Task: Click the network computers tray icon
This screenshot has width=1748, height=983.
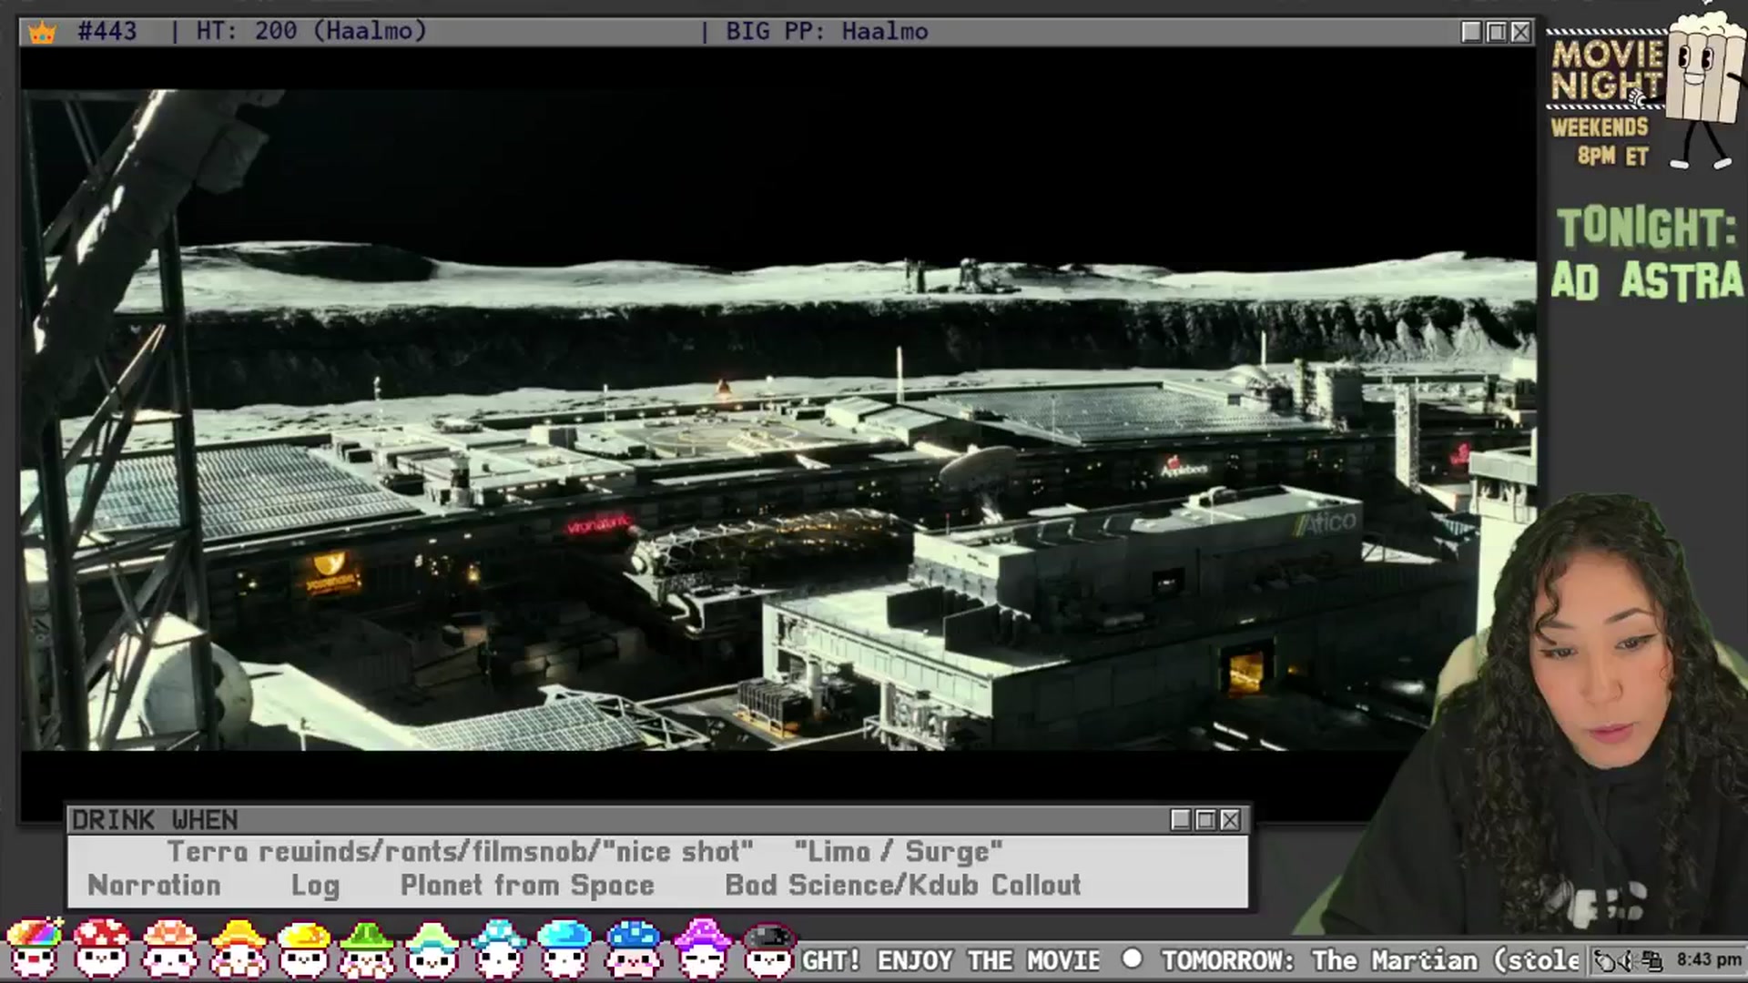Action: coord(1652,960)
